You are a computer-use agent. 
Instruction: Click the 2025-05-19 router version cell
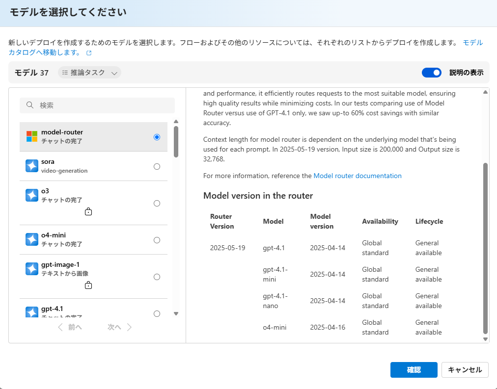click(x=227, y=248)
